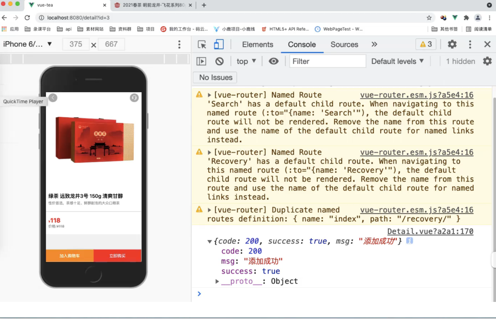Expand the Duplicate named routes warning
This screenshot has width=496, height=319.
click(209, 210)
